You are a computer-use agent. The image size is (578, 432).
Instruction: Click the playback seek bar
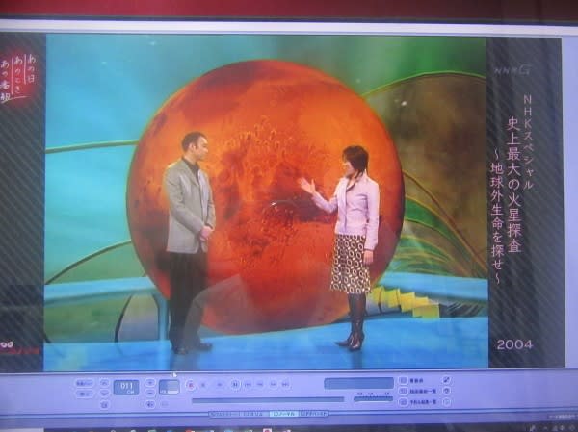click(x=268, y=400)
